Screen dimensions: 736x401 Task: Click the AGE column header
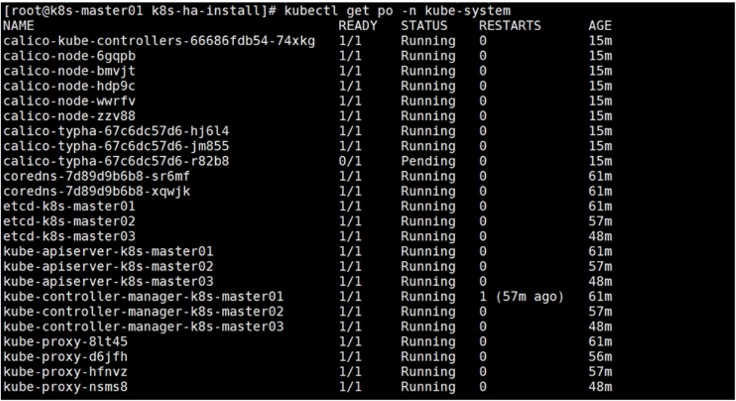pos(599,26)
